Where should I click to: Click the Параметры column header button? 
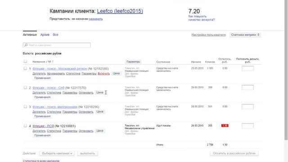pos(133,62)
